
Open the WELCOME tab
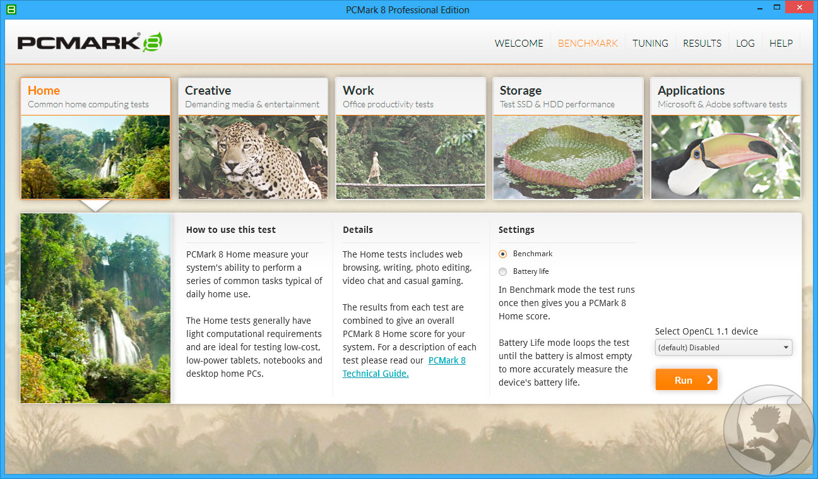(519, 44)
